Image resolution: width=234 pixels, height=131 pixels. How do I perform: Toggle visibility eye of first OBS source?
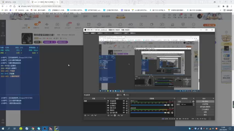(x=124, y=101)
